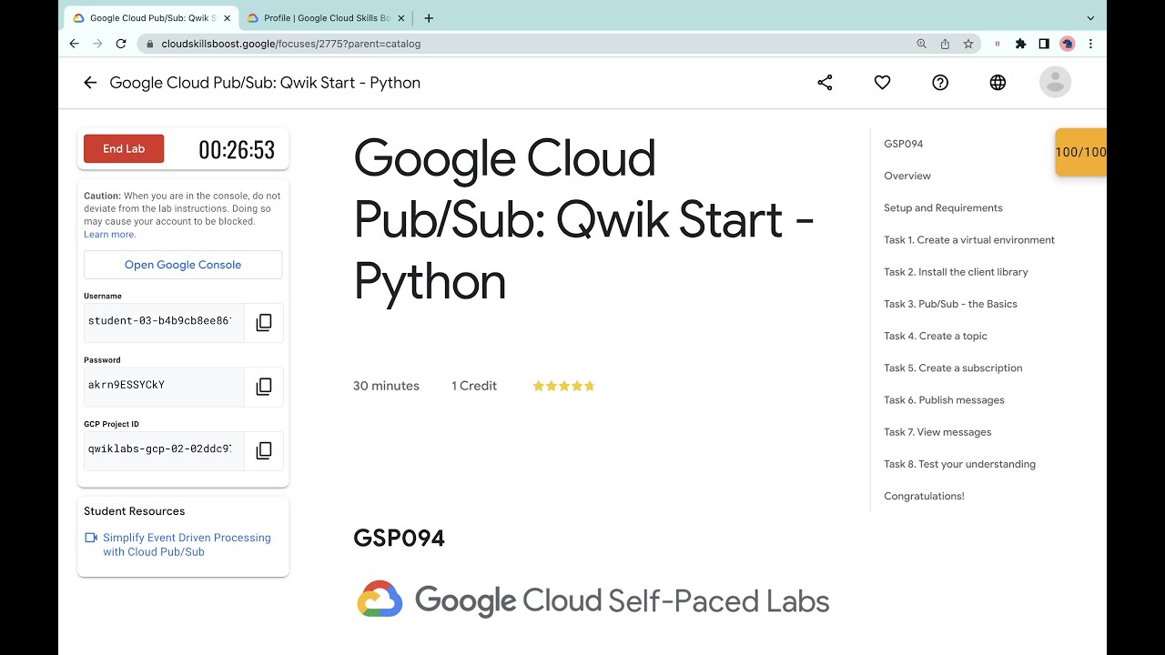Screen dimensions: 1165x655
Task: Open language selector globe icon
Action: pos(998,83)
